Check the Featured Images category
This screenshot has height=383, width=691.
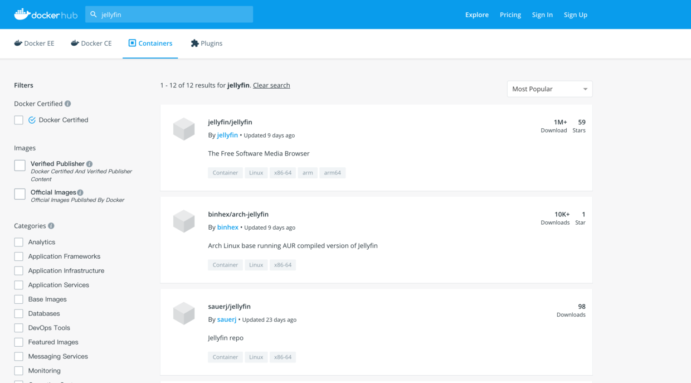(x=19, y=342)
